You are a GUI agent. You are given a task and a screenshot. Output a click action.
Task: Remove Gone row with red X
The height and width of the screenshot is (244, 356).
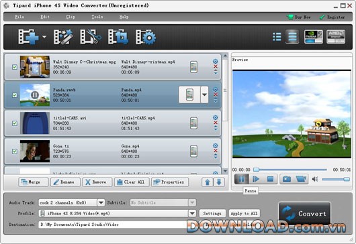(x=216, y=151)
